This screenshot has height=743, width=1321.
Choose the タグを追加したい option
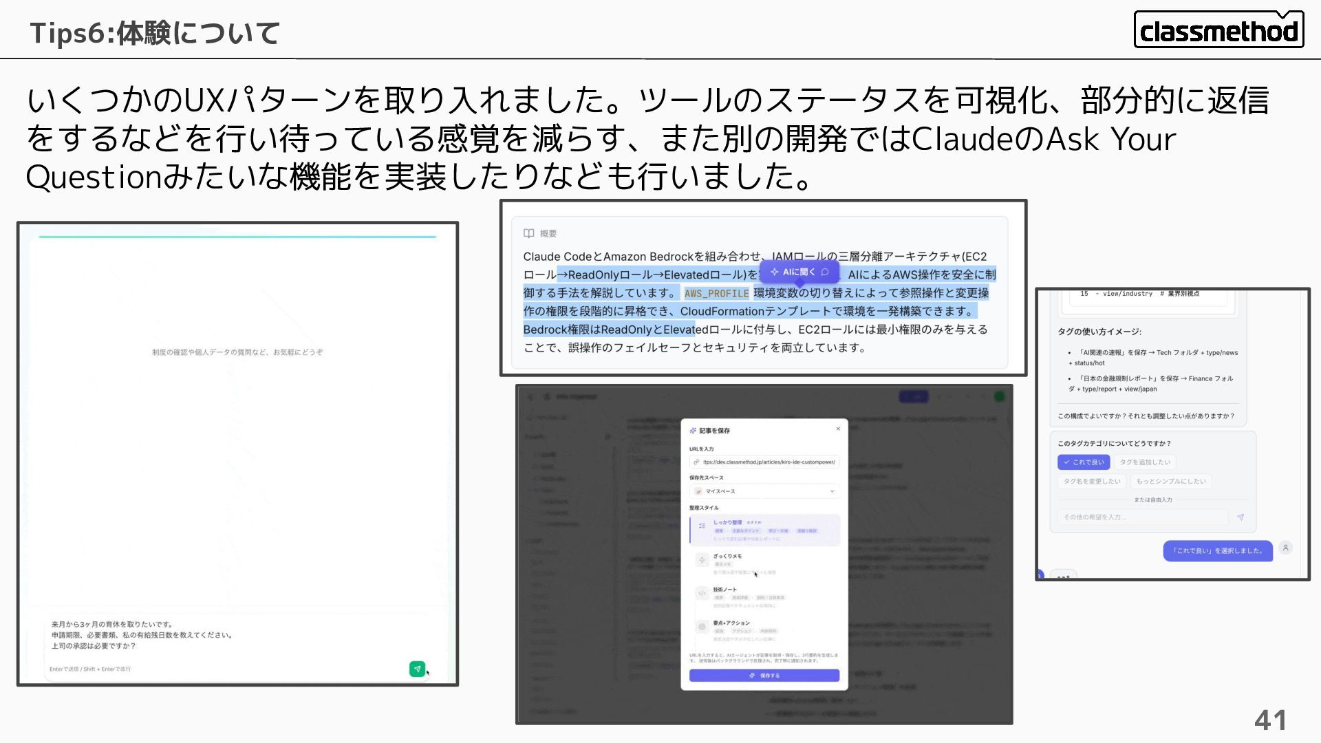point(1144,462)
